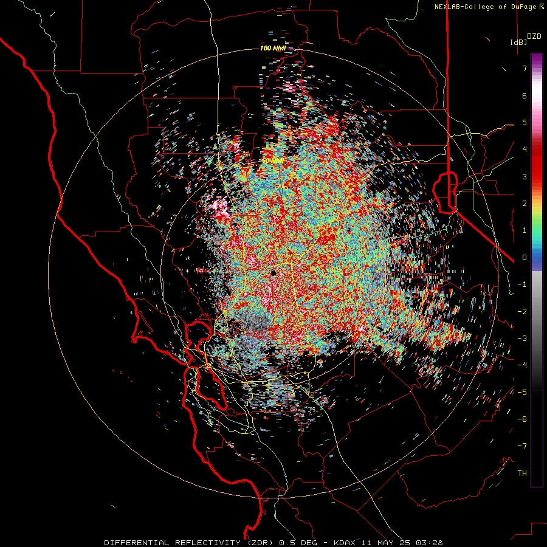Click the 4 tick label on the color scale

(525, 149)
